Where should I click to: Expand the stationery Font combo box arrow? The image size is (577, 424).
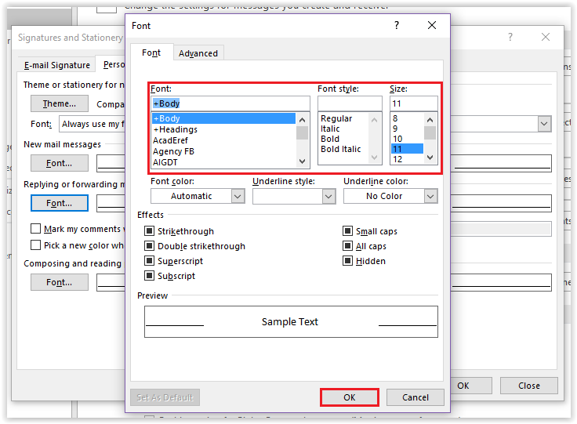[544, 124]
